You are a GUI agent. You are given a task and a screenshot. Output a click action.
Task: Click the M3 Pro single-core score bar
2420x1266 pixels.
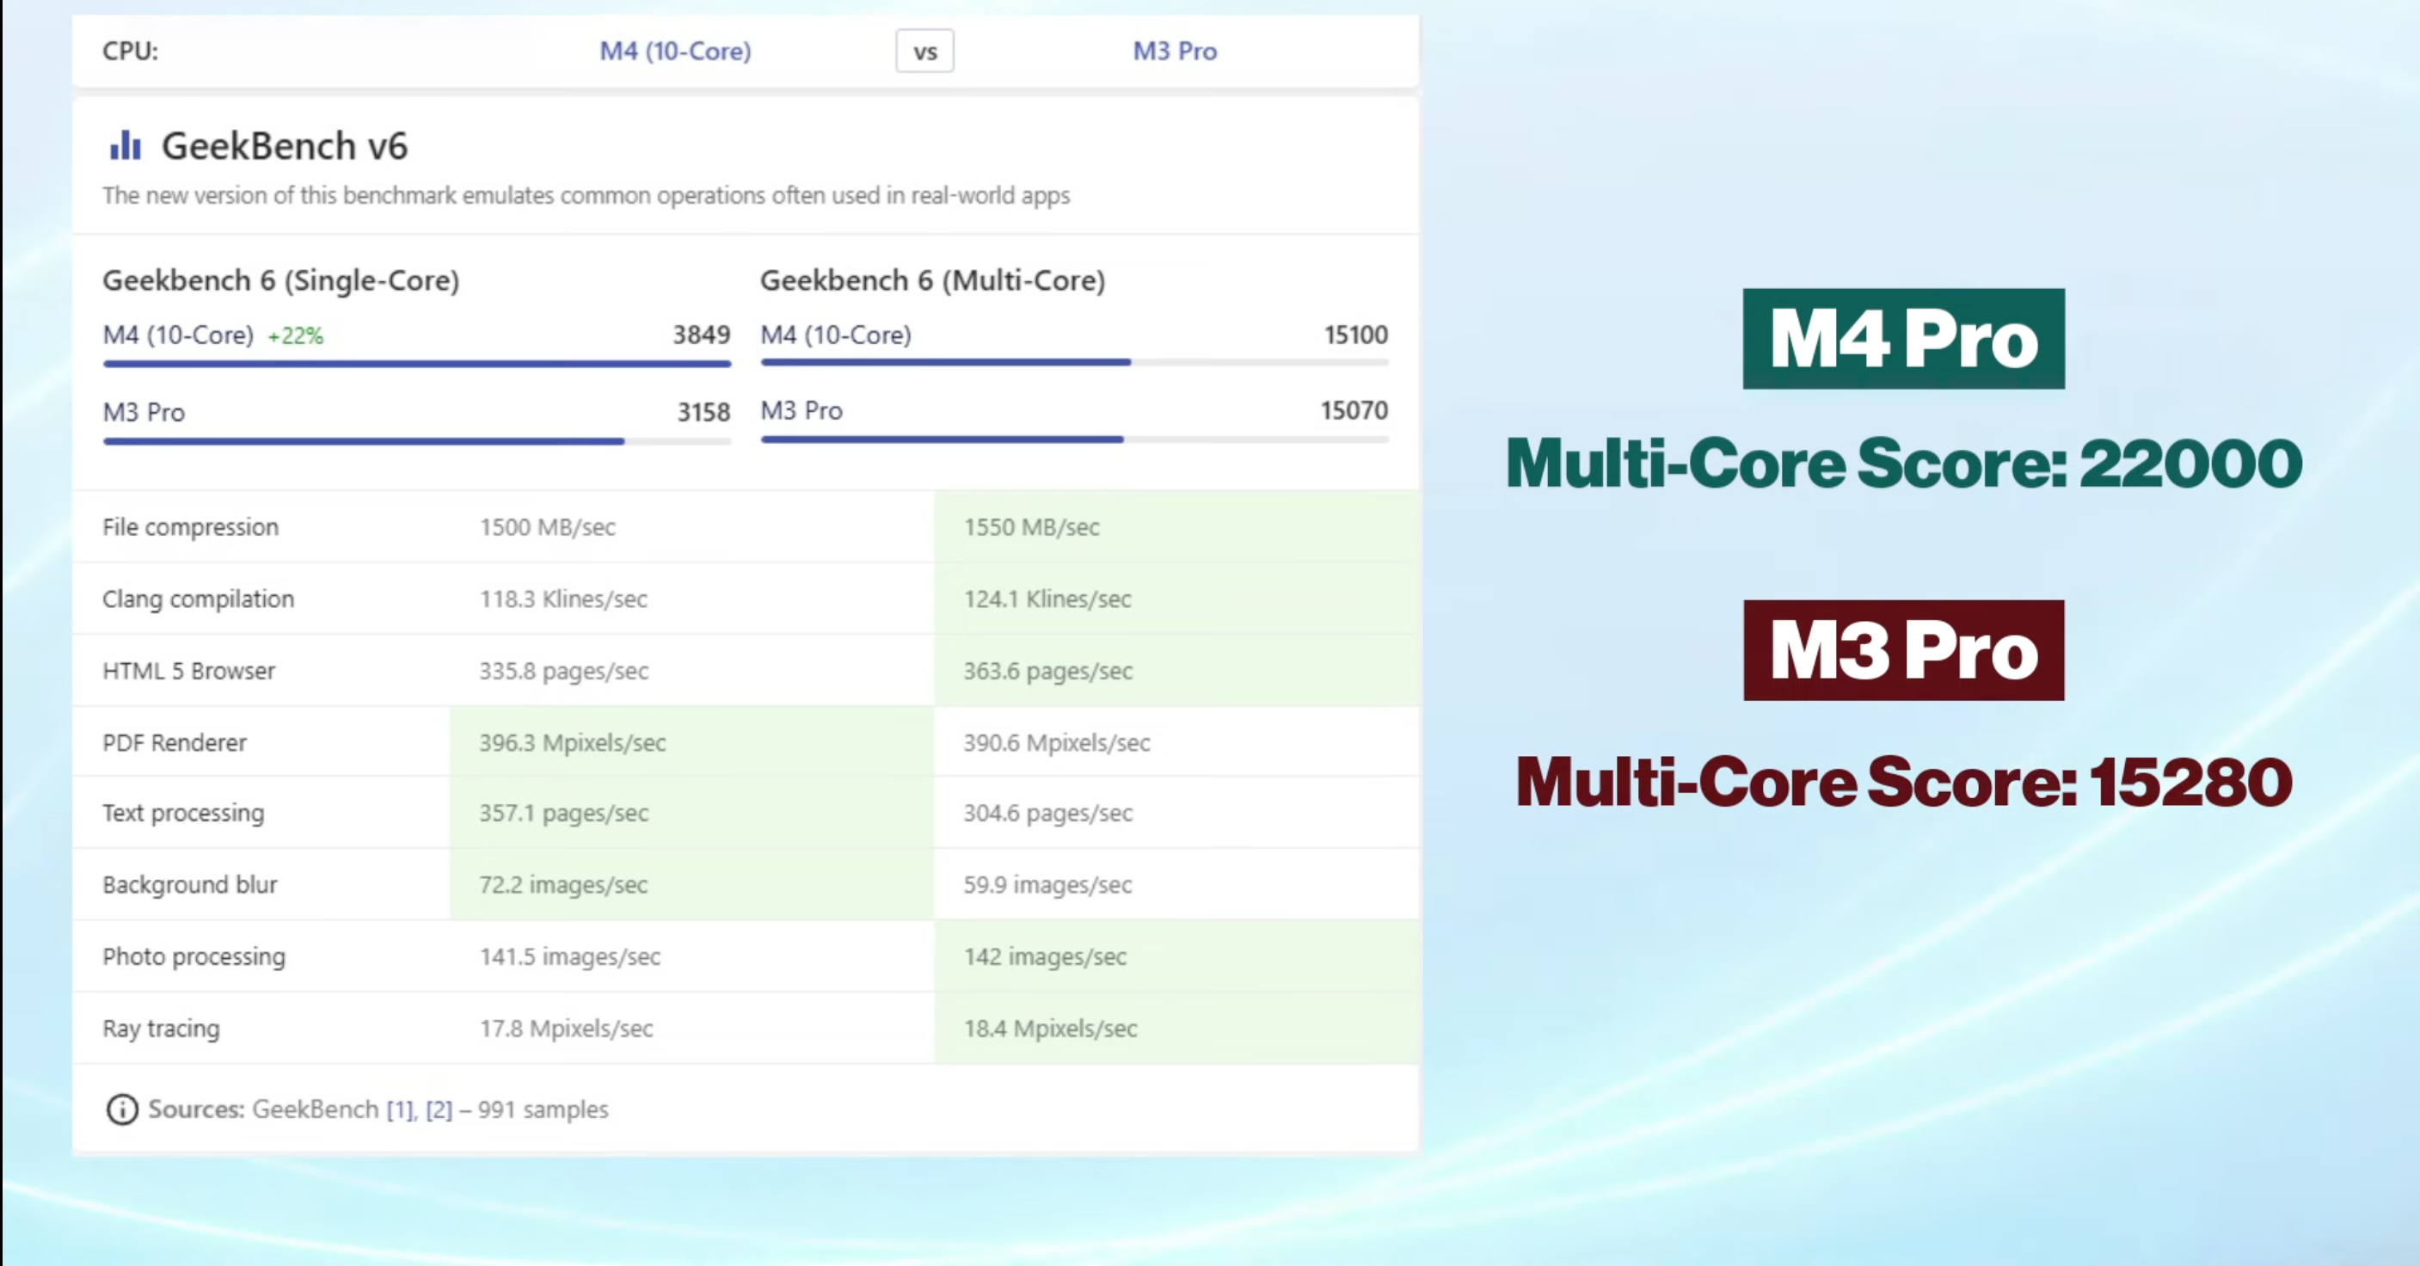(364, 440)
